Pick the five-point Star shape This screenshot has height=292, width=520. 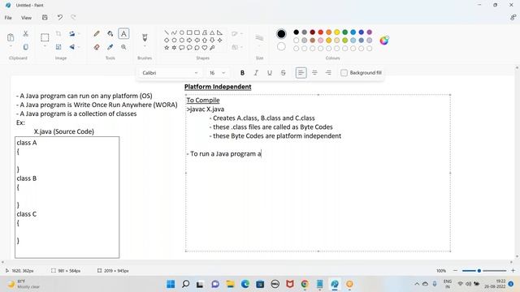click(x=167, y=48)
